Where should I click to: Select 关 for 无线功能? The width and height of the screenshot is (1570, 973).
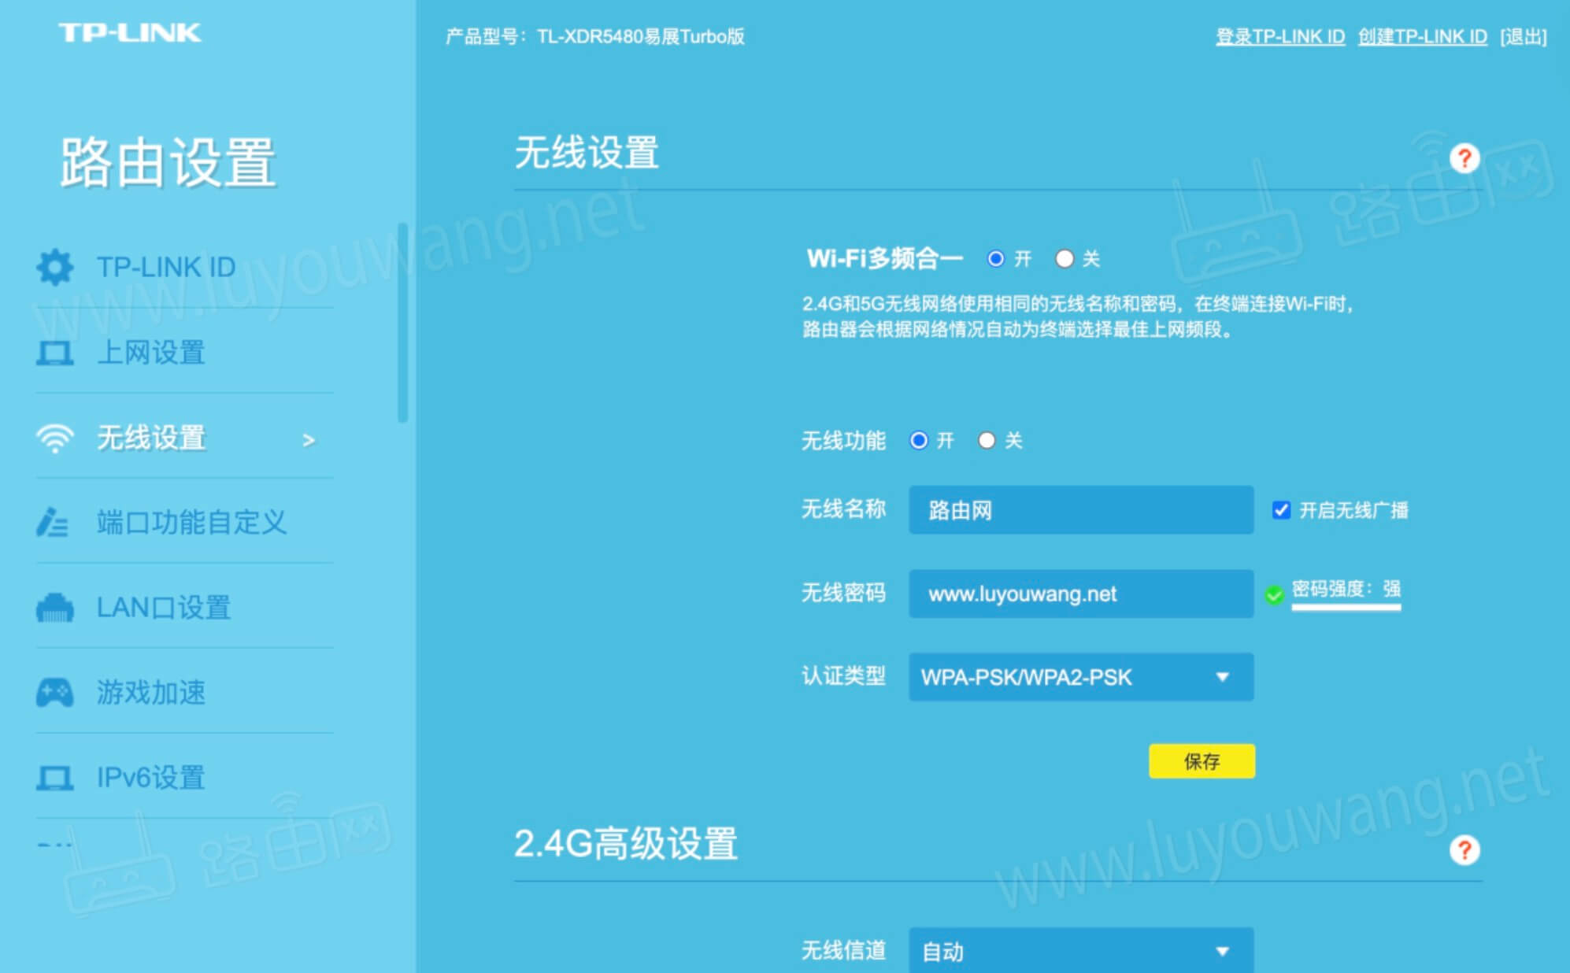[985, 441]
